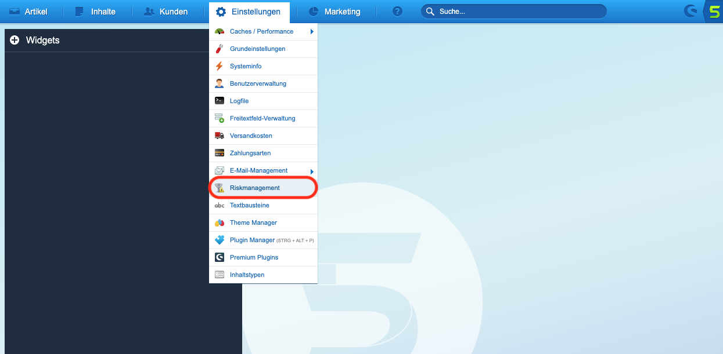The height and width of the screenshot is (354, 723).
Task: Select Premium Plugins menu entry
Action: click(x=263, y=257)
